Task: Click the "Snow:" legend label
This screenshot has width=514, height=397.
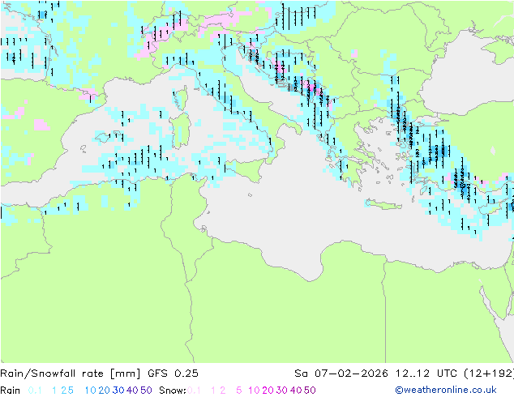Action: [173, 391]
